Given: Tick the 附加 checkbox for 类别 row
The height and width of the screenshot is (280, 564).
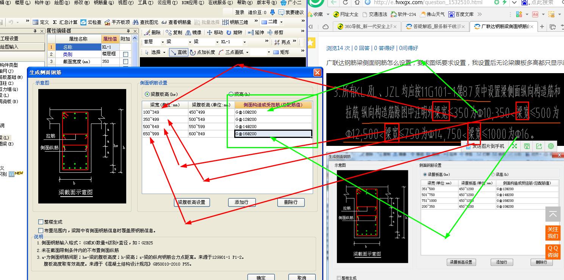Looking at the screenshot, I should tap(125, 55).
